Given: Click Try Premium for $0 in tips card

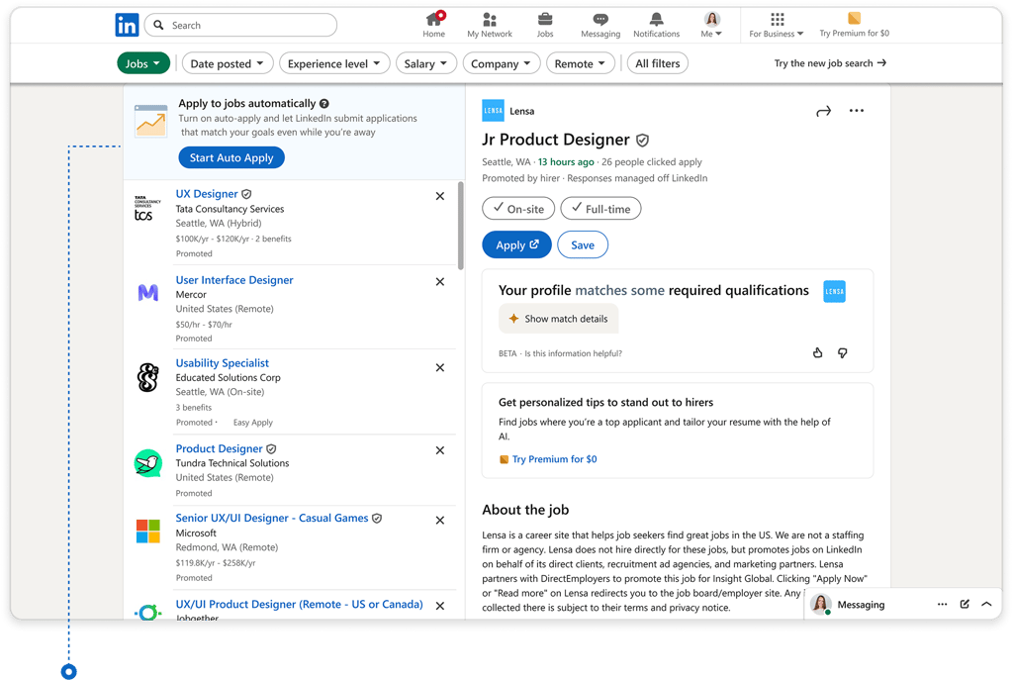Looking at the screenshot, I should coord(554,459).
